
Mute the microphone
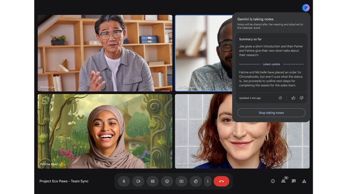(124, 181)
